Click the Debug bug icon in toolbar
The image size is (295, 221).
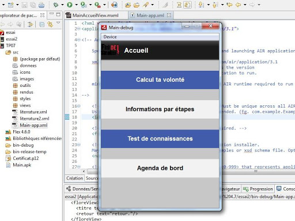pos(56,5)
